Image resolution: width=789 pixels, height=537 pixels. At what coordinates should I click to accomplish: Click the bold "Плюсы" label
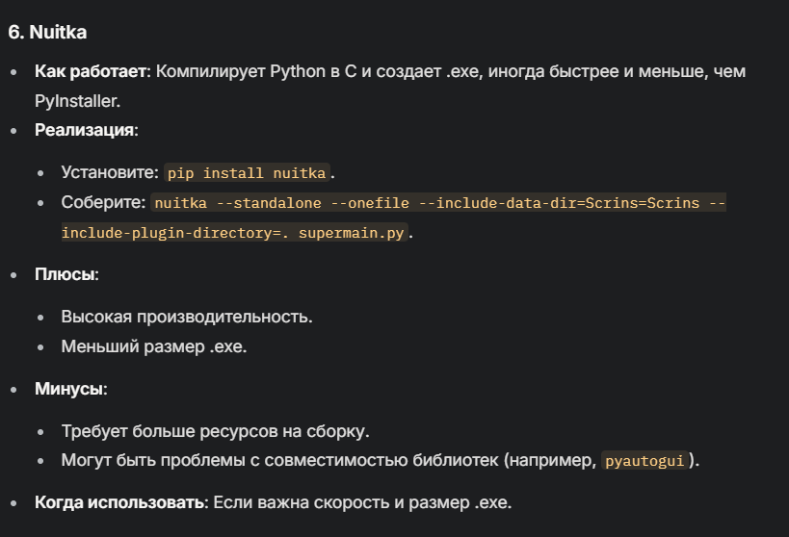click(x=66, y=275)
